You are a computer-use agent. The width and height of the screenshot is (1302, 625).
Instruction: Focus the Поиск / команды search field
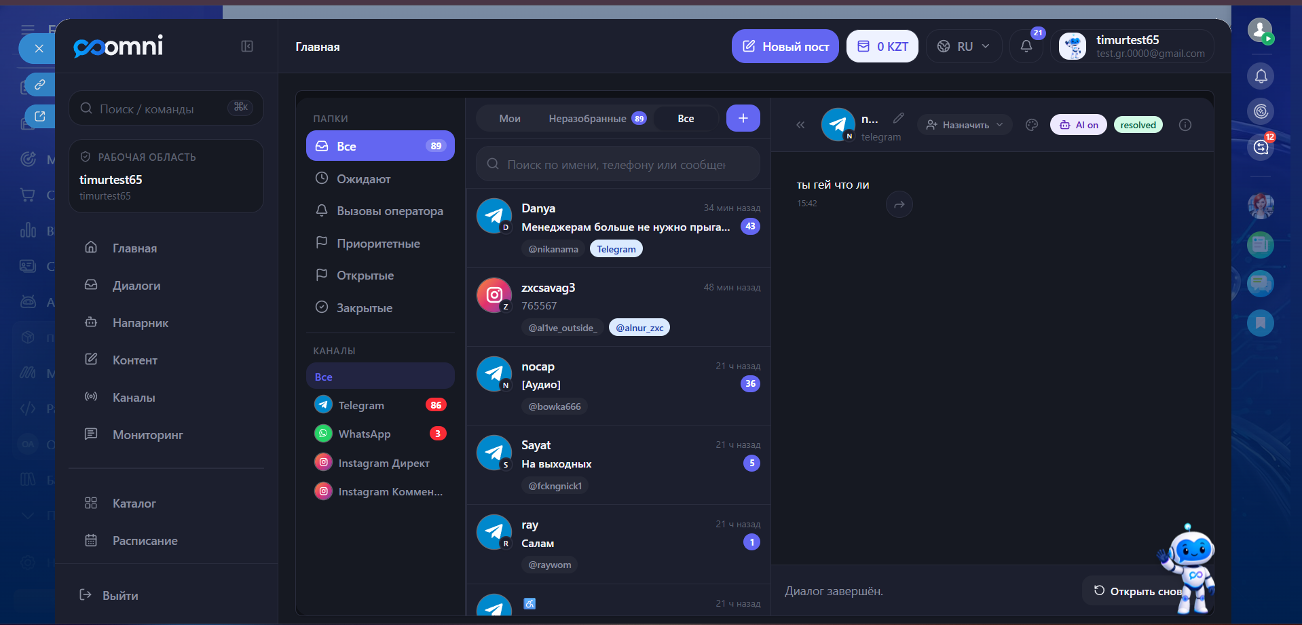(166, 108)
